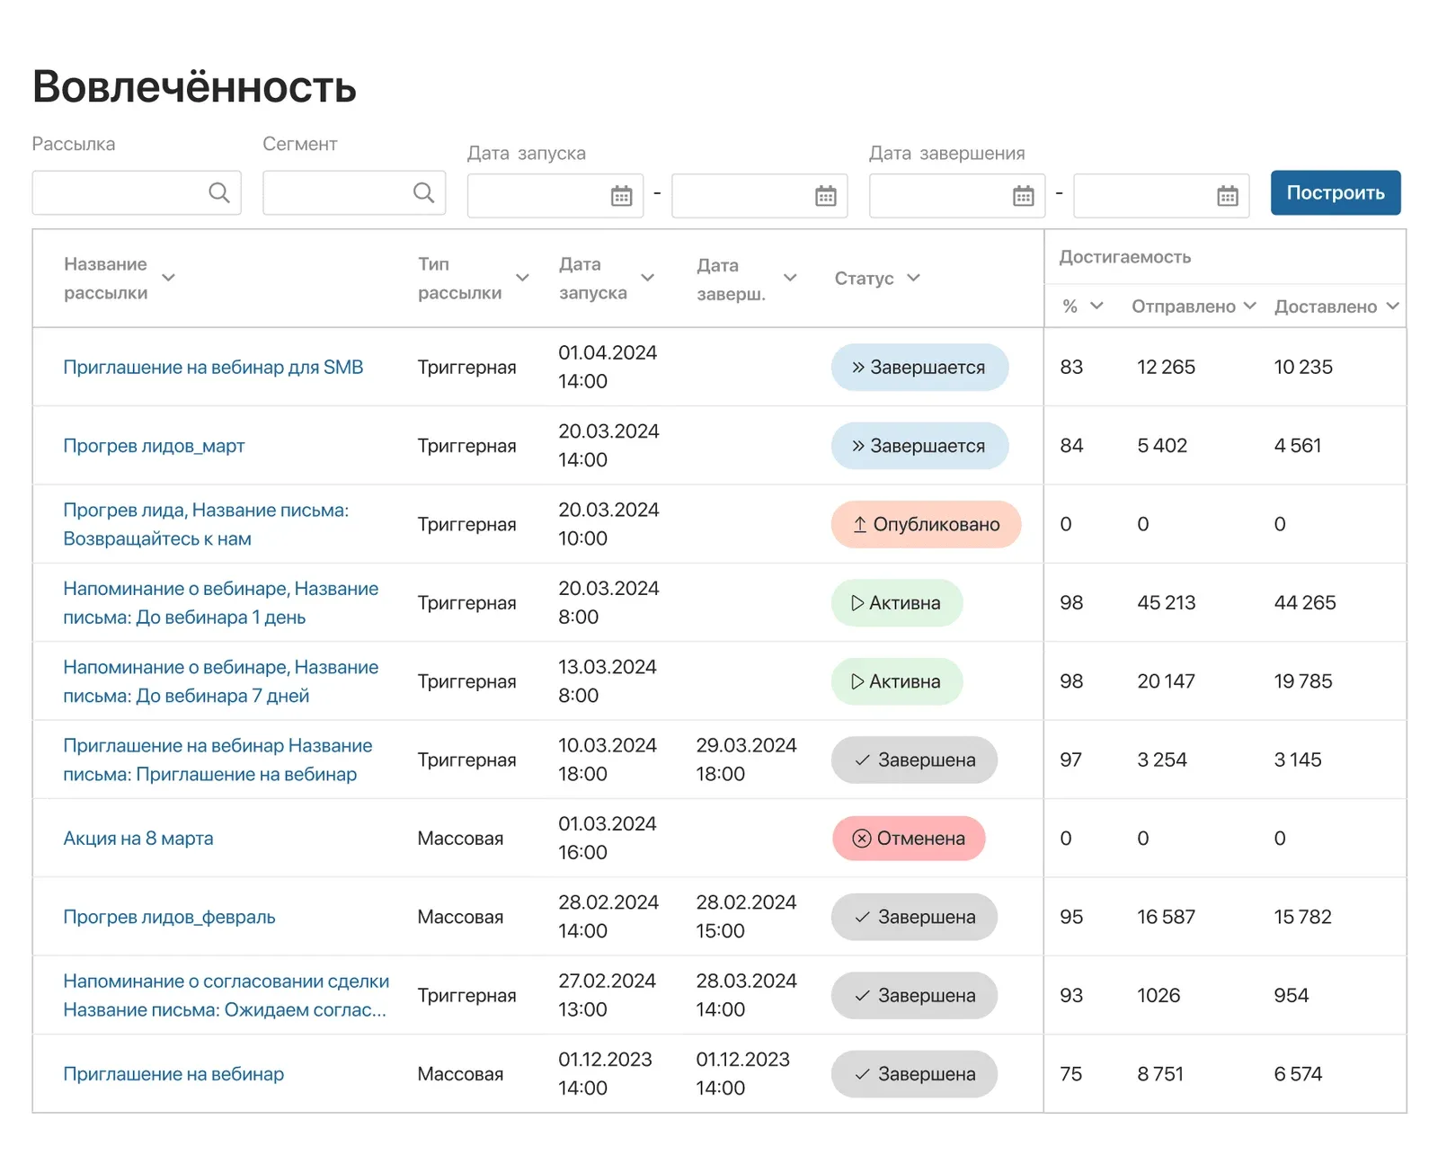
Task: Open Прогрев лидов_февраль link
Action: (169, 917)
